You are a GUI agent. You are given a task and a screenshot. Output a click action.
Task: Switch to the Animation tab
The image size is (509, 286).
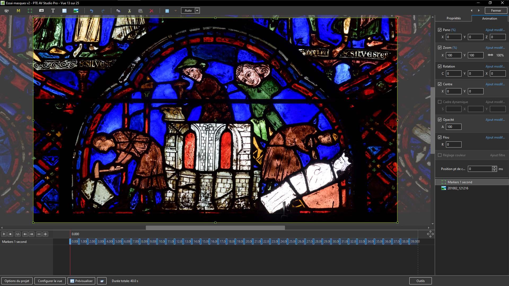(489, 18)
